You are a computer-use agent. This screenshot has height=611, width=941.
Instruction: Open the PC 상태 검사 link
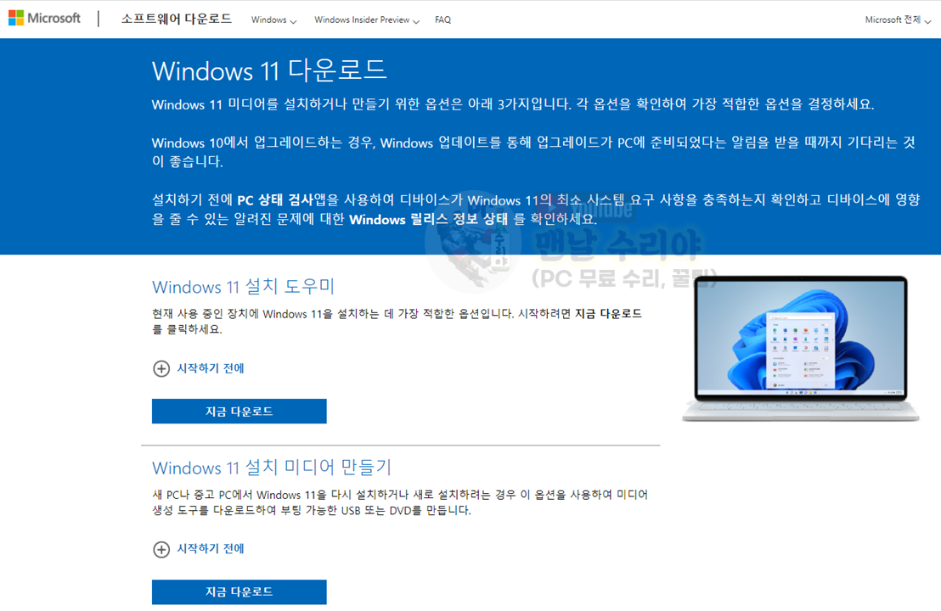coord(275,200)
